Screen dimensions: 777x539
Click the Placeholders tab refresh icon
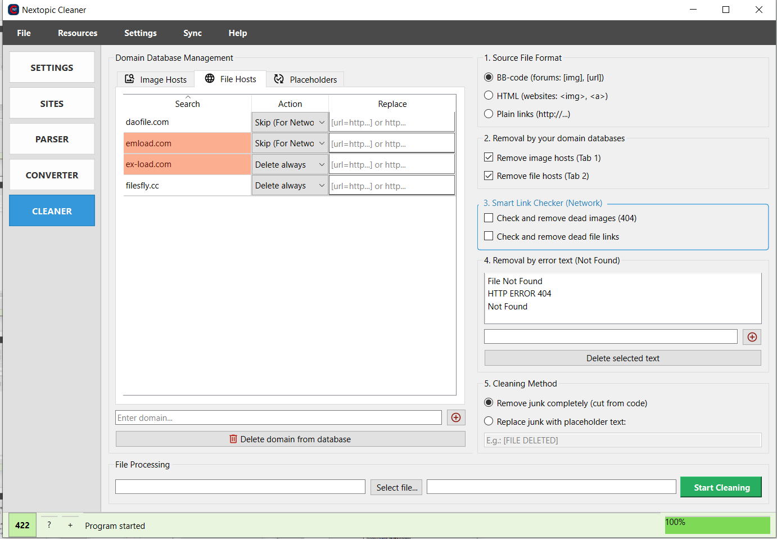coord(279,79)
